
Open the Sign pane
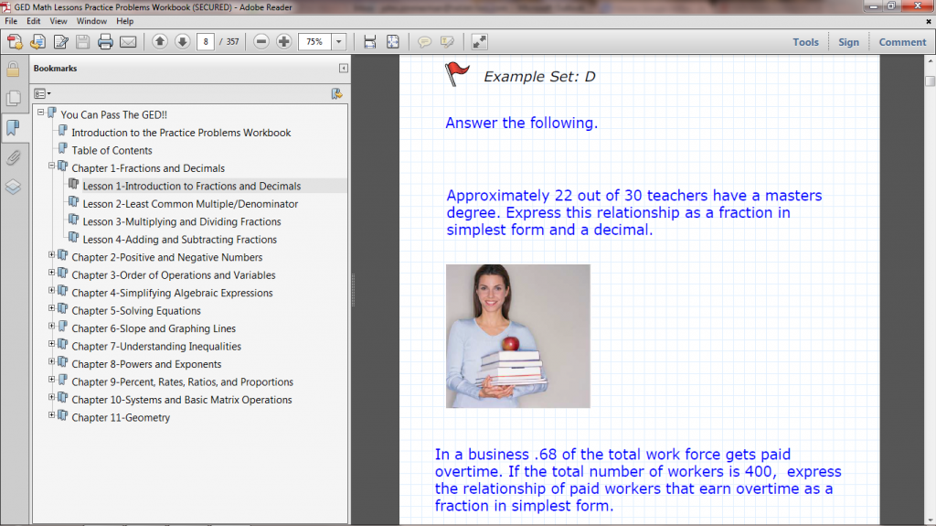848,42
